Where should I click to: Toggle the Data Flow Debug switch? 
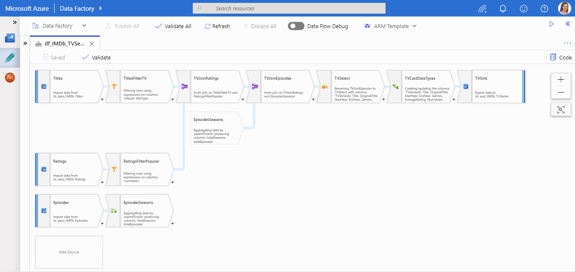tap(296, 26)
